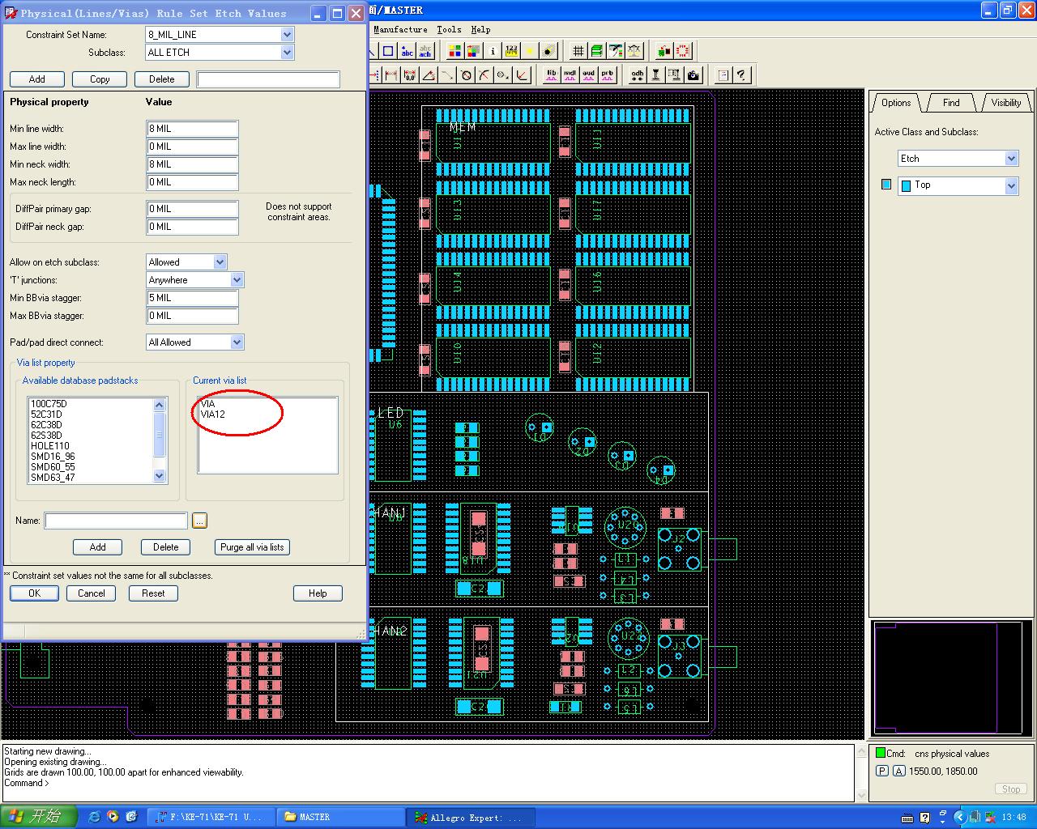Viewport: 1037px width, 829px height.
Task: Switch to the Visibility tab
Action: coord(1006,103)
